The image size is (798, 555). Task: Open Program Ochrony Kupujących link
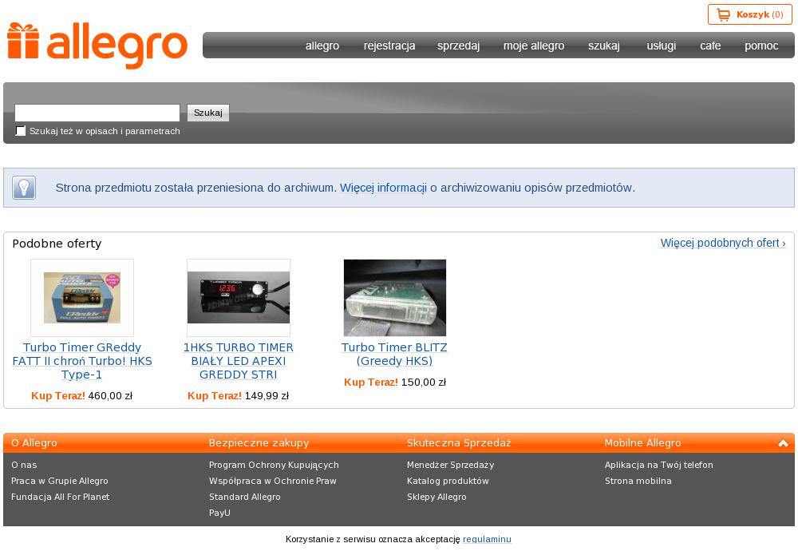click(x=274, y=465)
